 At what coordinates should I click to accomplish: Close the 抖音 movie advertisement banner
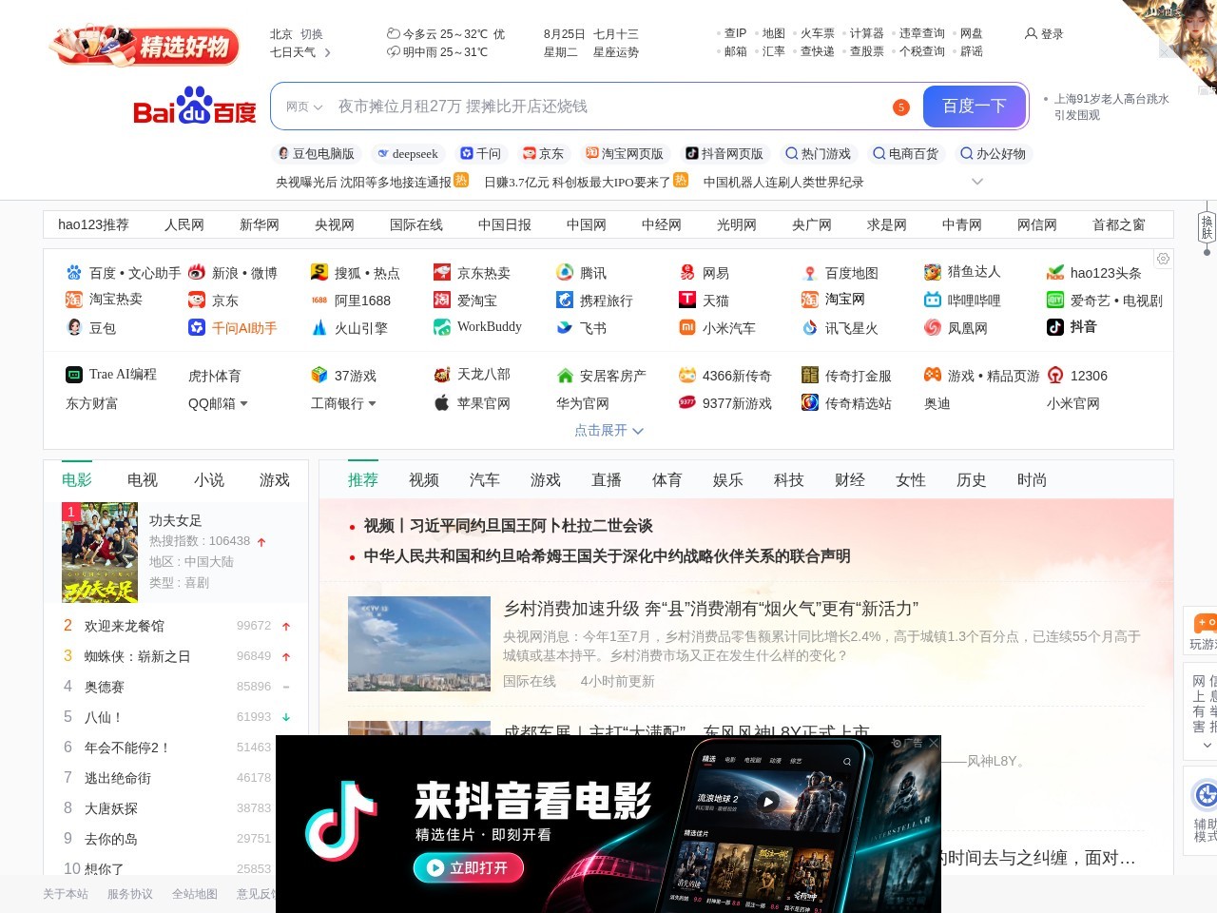[934, 743]
